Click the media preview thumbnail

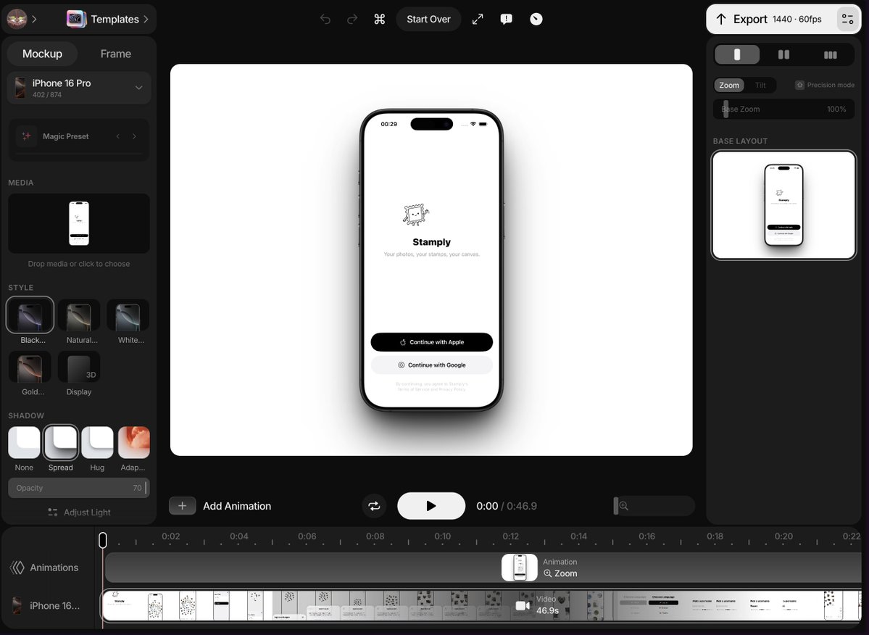(79, 223)
